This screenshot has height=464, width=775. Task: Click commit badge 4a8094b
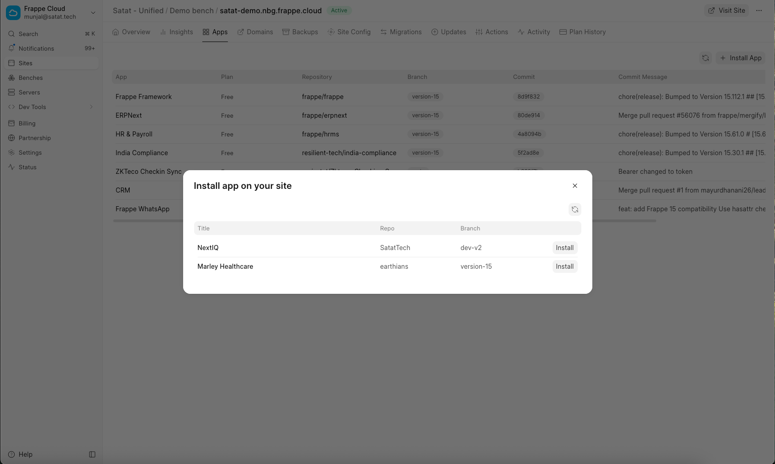coord(529,134)
